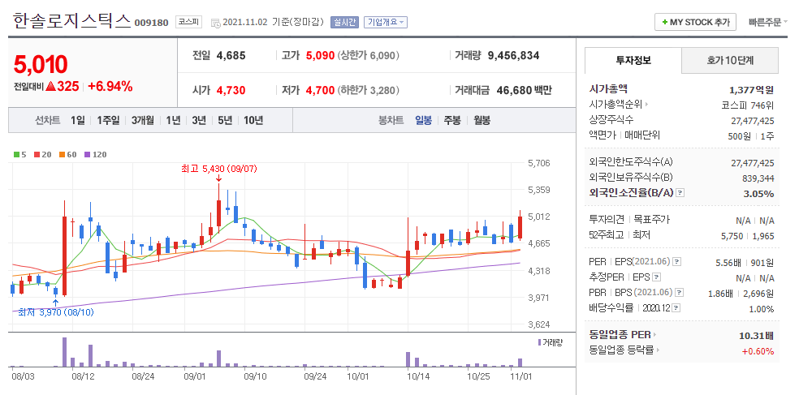Click the 고가 5,090 value
The image size is (799, 395).
point(320,55)
